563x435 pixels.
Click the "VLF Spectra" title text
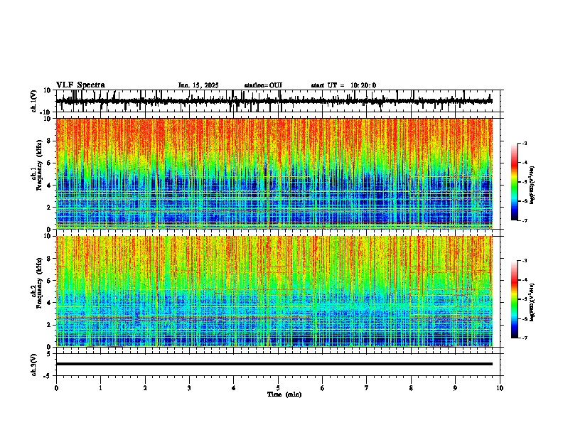coord(80,85)
